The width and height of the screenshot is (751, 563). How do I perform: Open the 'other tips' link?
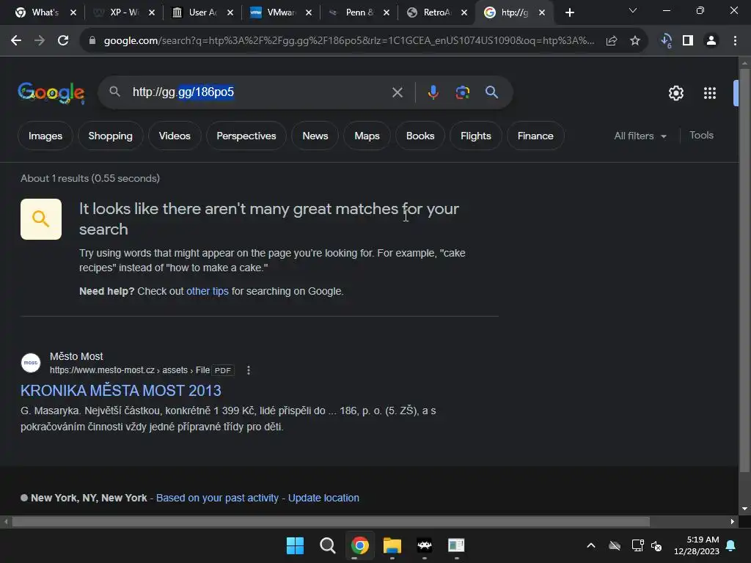pyautogui.click(x=208, y=291)
